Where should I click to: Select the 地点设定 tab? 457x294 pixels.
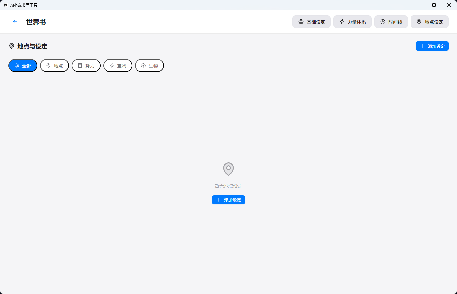point(429,22)
